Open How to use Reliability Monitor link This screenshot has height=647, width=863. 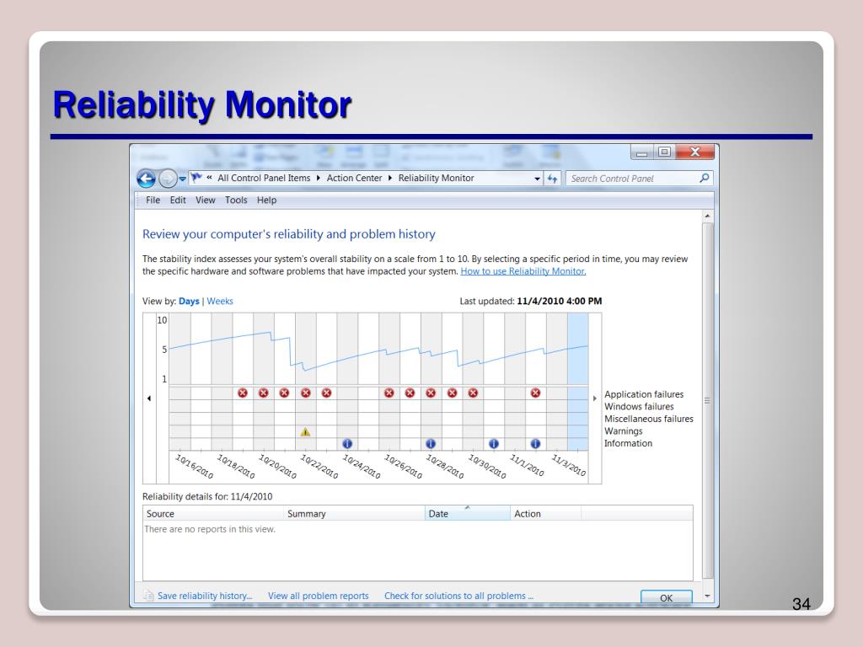523,271
